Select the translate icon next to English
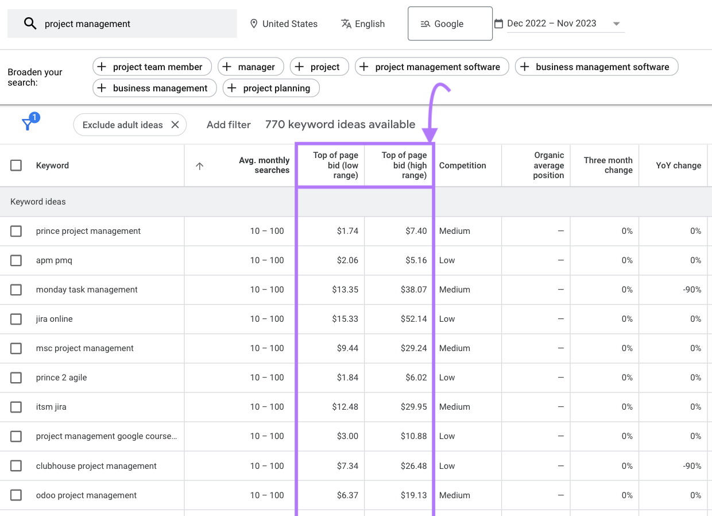This screenshot has height=516, width=712. pos(347,24)
